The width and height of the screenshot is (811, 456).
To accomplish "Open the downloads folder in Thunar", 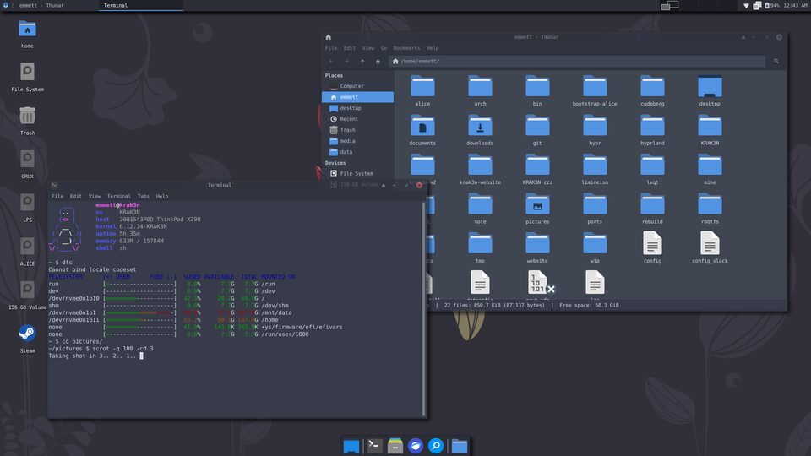I will (480, 130).
